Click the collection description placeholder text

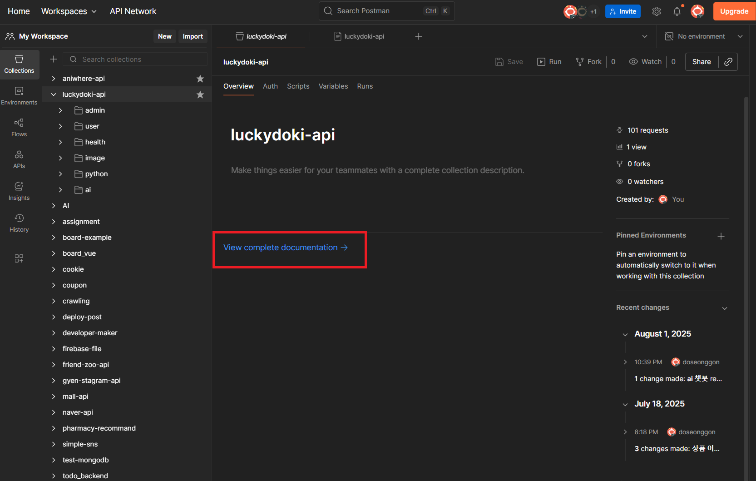pyautogui.click(x=377, y=170)
